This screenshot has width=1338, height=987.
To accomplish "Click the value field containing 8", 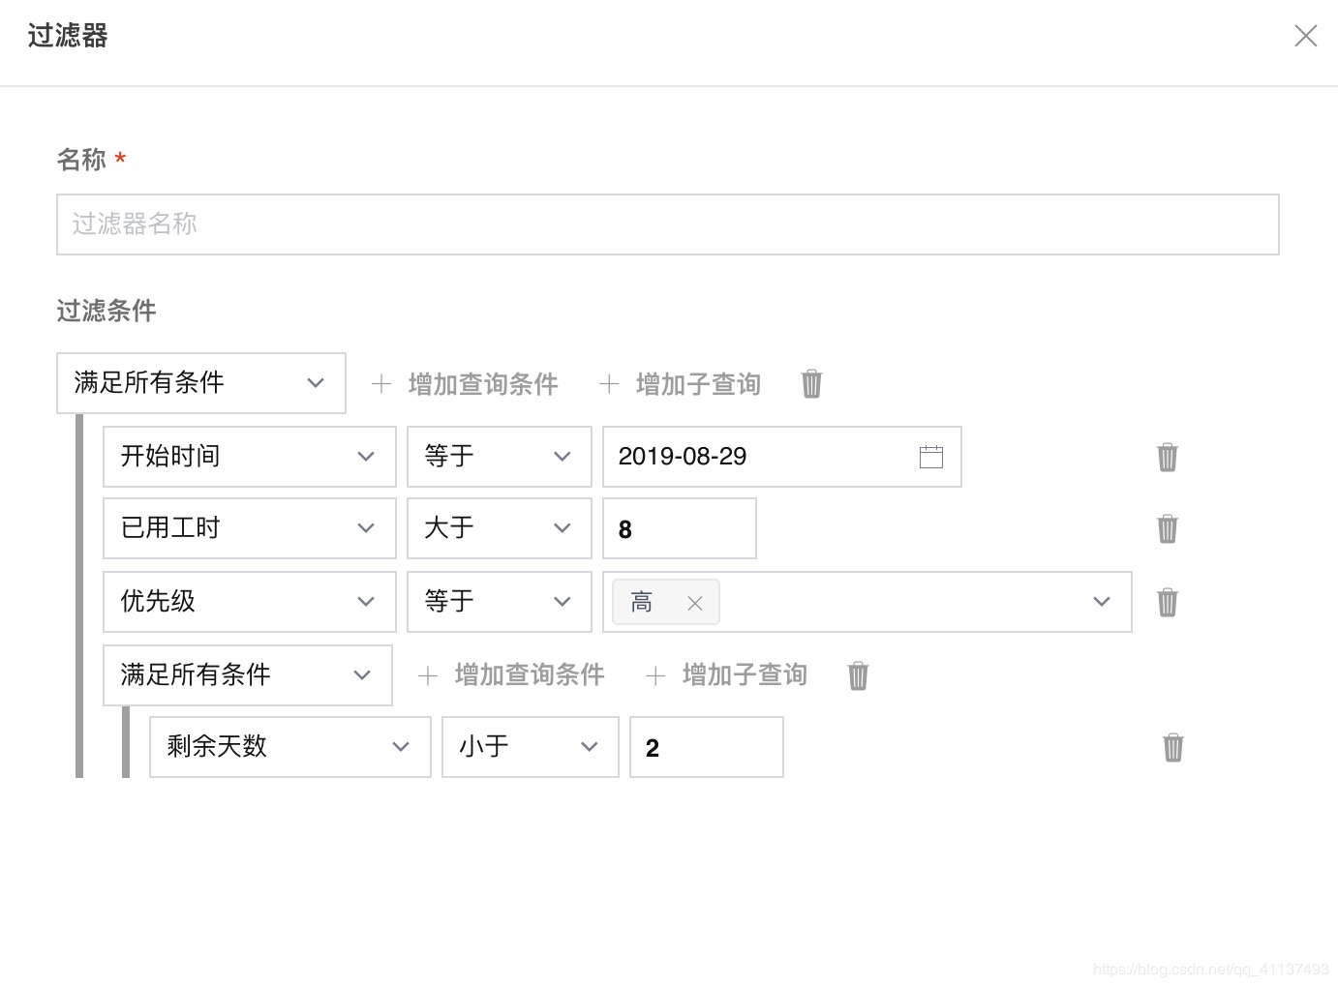I will click(x=678, y=528).
